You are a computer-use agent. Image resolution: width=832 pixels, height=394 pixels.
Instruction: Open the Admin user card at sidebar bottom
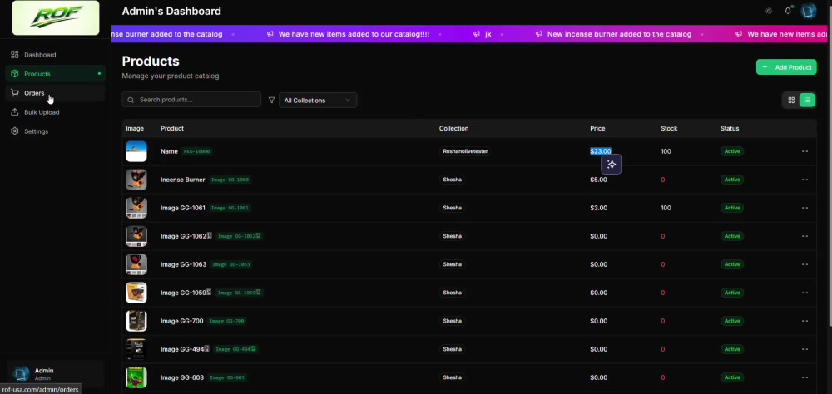pyautogui.click(x=55, y=374)
